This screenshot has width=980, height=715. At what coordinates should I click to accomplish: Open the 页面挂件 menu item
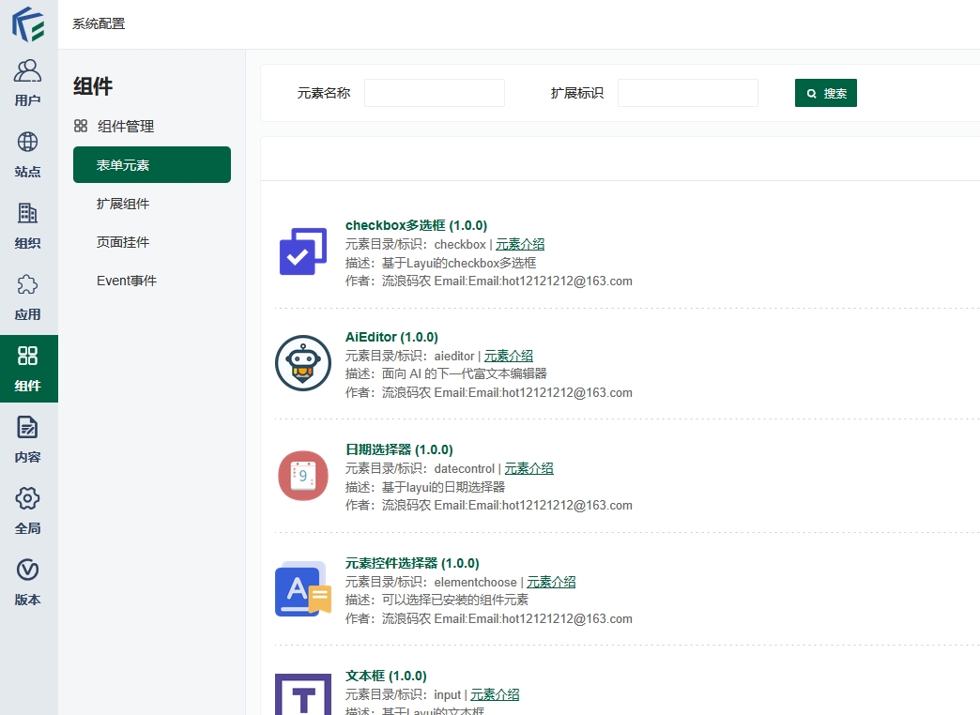pyautogui.click(x=123, y=242)
